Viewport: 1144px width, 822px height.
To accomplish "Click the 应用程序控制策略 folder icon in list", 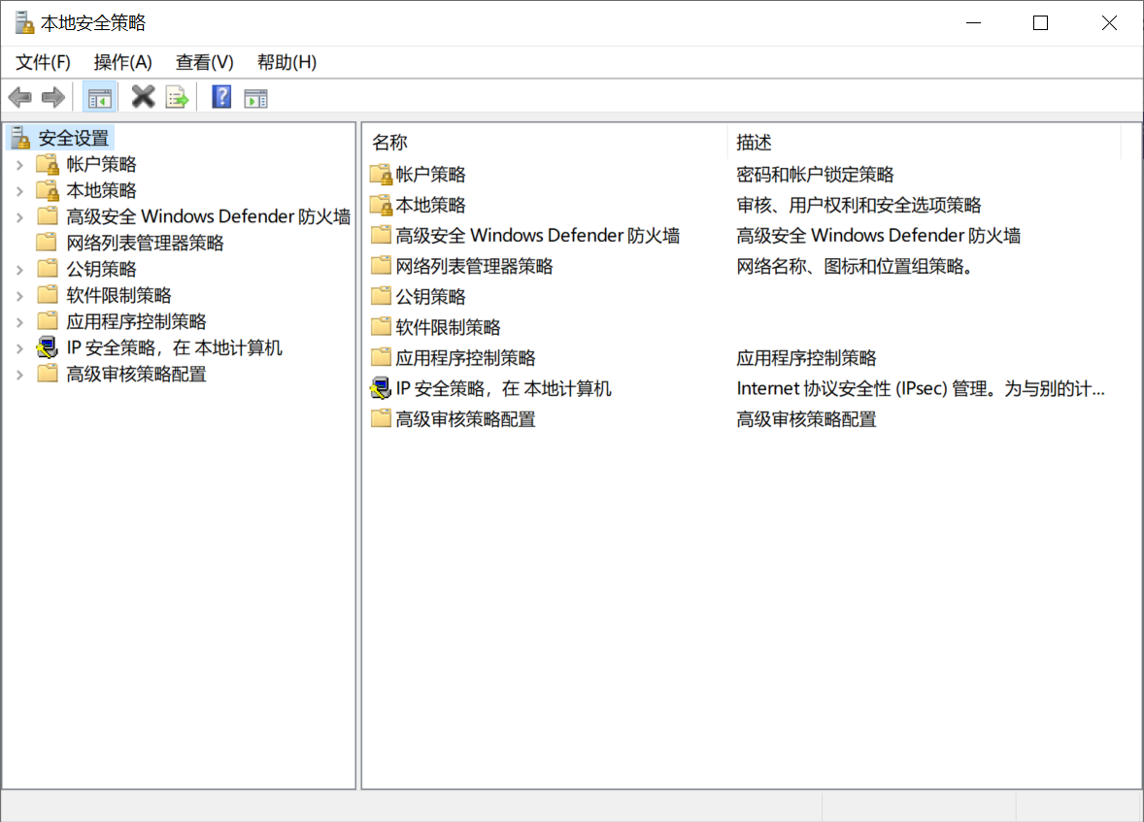I will (x=381, y=357).
